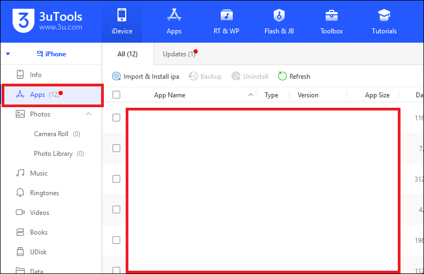Open Music in the sidebar
This screenshot has height=274, width=424.
click(x=39, y=173)
